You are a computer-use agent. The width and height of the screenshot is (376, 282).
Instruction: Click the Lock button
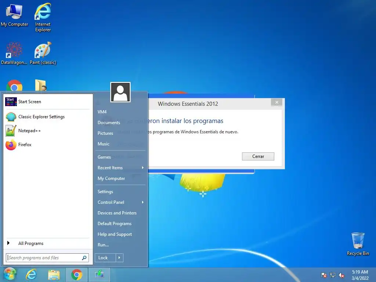tap(105, 258)
